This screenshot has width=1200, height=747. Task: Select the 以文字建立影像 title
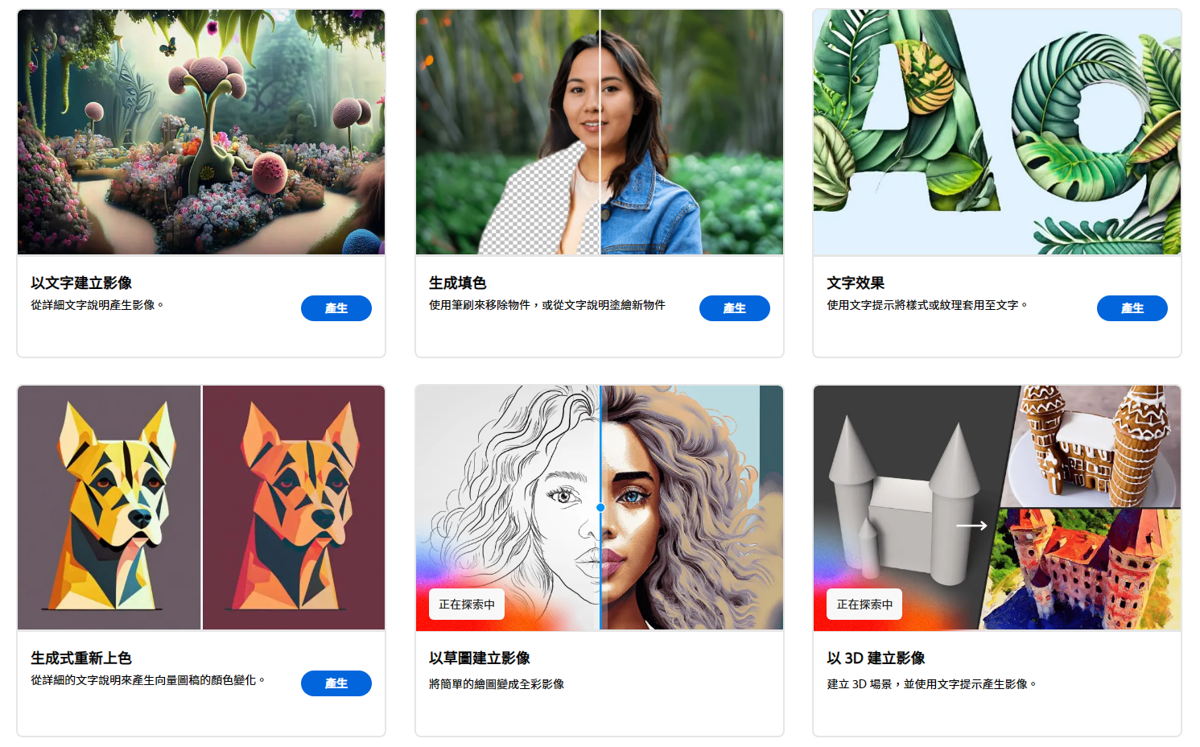tap(81, 283)
